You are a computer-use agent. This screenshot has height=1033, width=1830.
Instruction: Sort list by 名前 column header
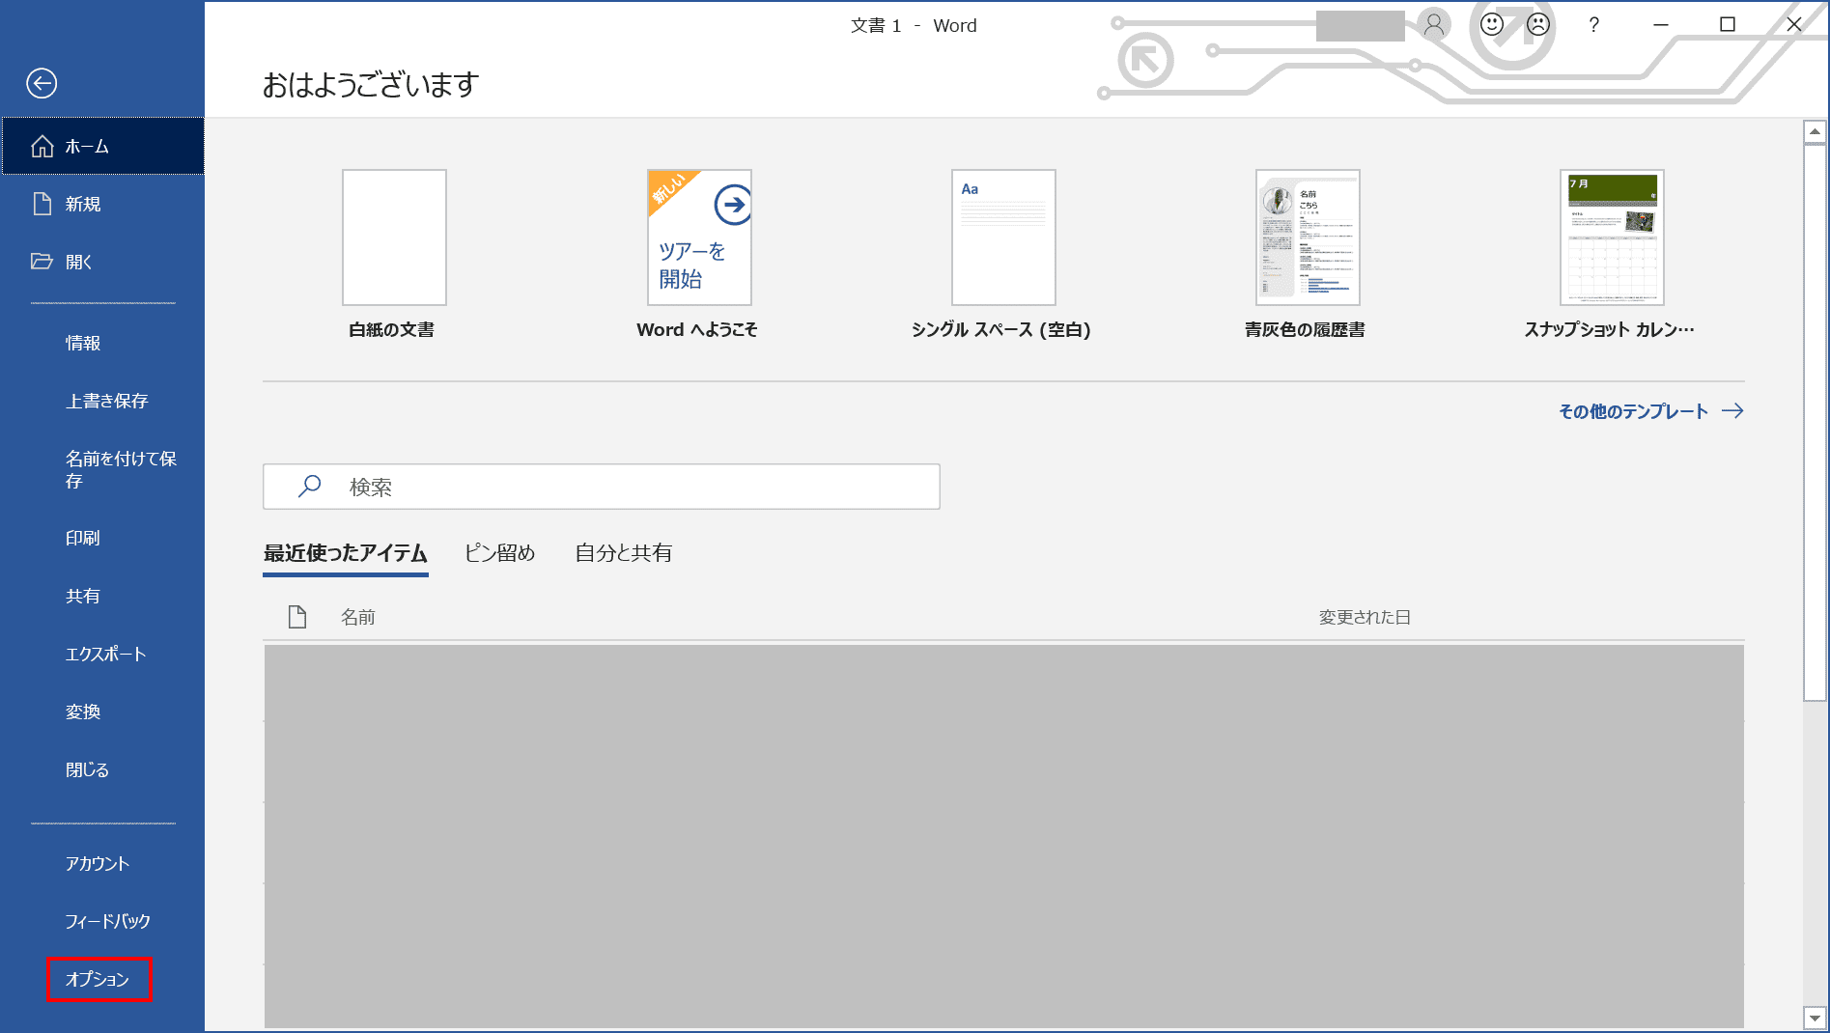[358, 617]
